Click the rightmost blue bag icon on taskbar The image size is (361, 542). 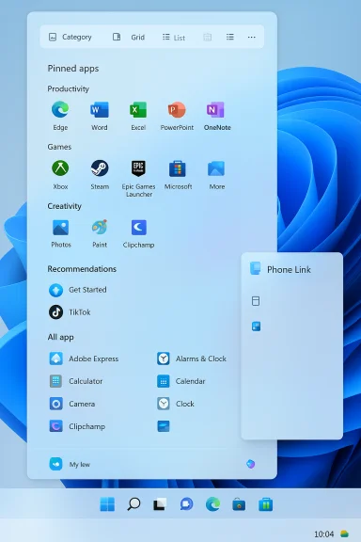click(266, 504)
